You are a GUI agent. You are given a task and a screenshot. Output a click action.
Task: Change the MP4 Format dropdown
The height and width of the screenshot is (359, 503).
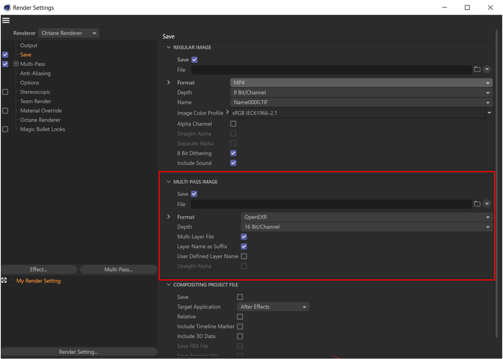(x=361, y=83)
